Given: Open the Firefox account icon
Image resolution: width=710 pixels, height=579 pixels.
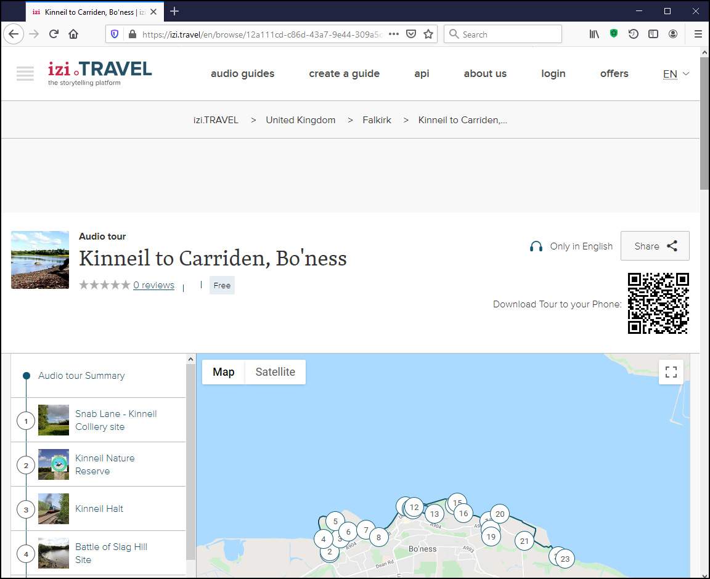Looking at the screenshot, I should tap(673, 34).
